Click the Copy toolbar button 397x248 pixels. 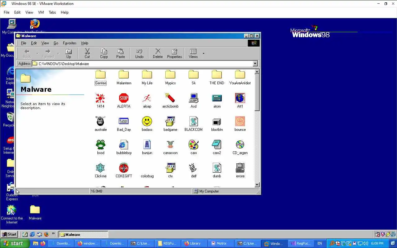pyautogui.click(x=104, y=53)
